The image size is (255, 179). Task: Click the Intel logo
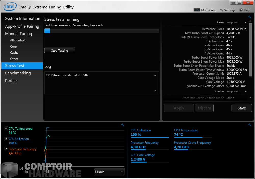pos(10,7)
